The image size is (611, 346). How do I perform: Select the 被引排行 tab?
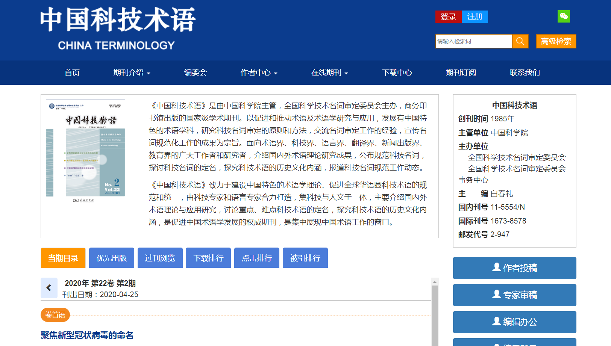(305, 258)
